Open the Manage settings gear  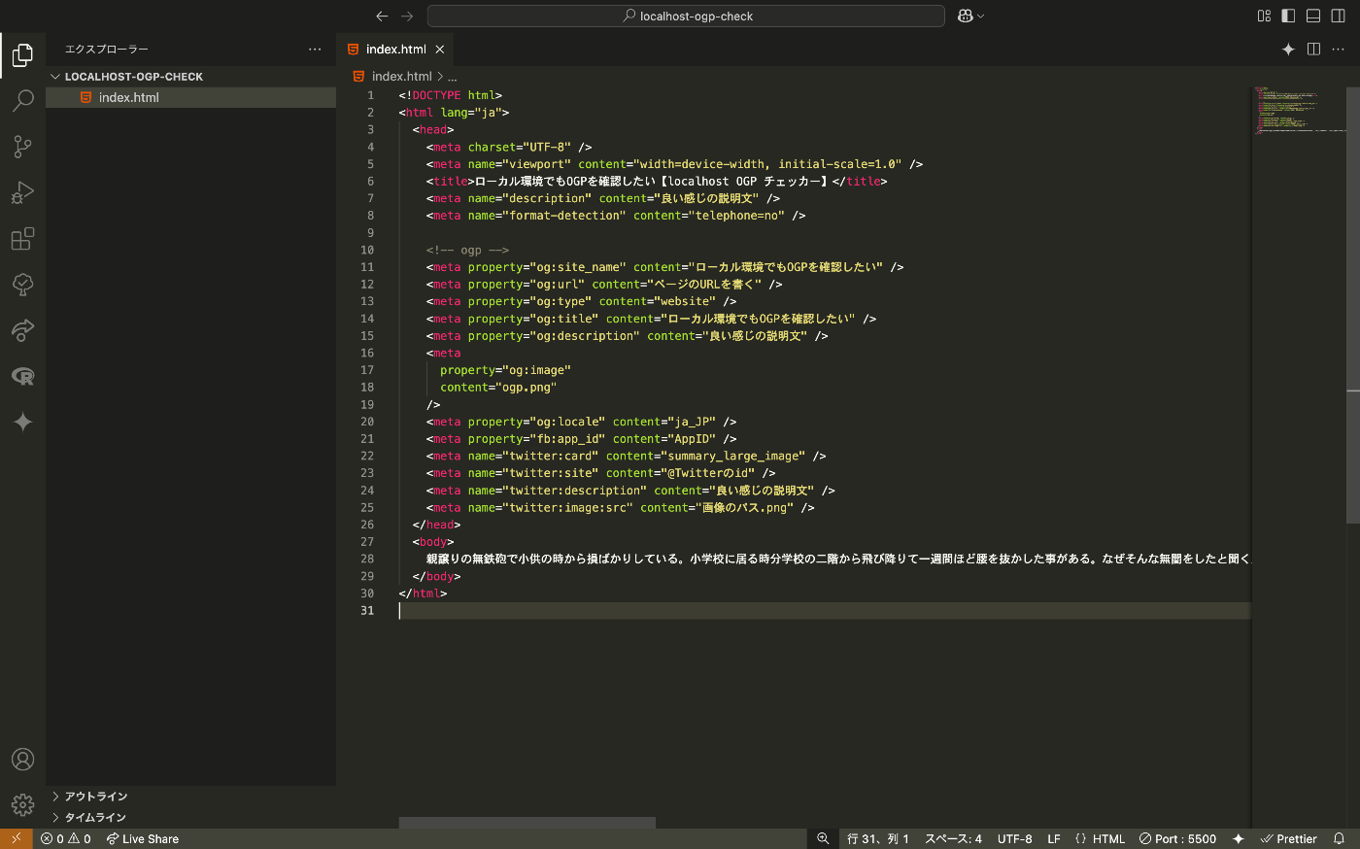point(22,805)
